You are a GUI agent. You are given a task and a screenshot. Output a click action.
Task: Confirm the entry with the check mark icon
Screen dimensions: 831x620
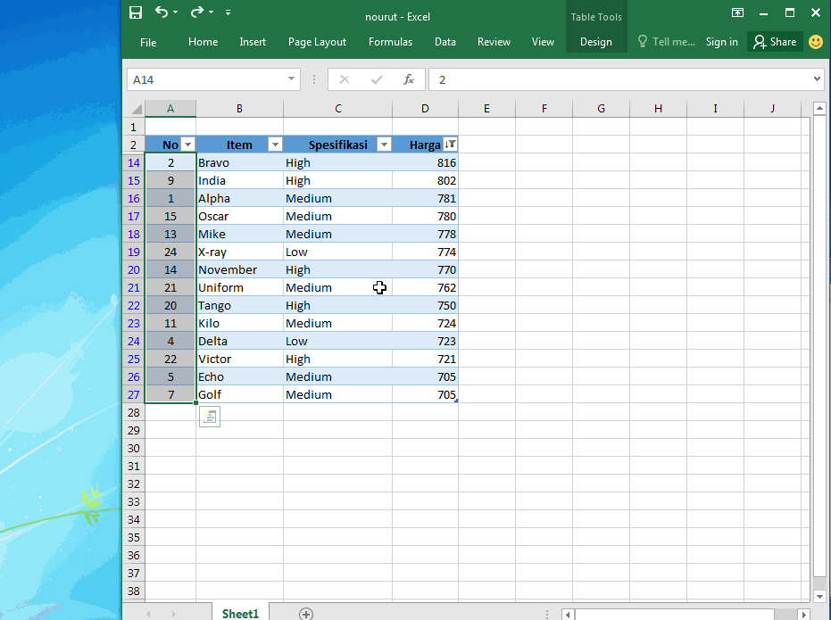[376, 79]
